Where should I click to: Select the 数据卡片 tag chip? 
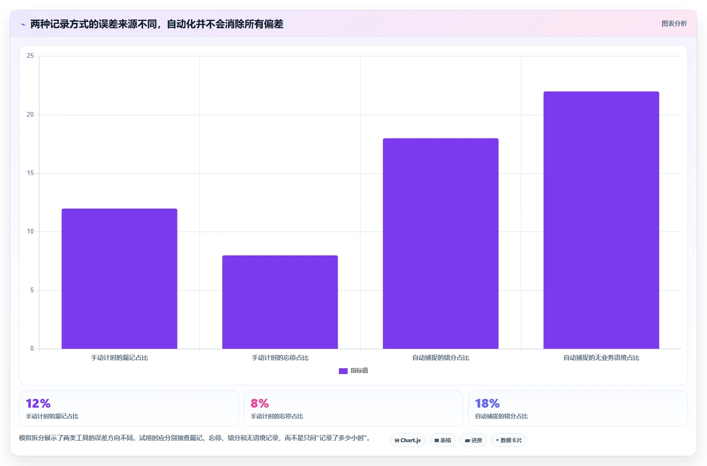[509, 440]
